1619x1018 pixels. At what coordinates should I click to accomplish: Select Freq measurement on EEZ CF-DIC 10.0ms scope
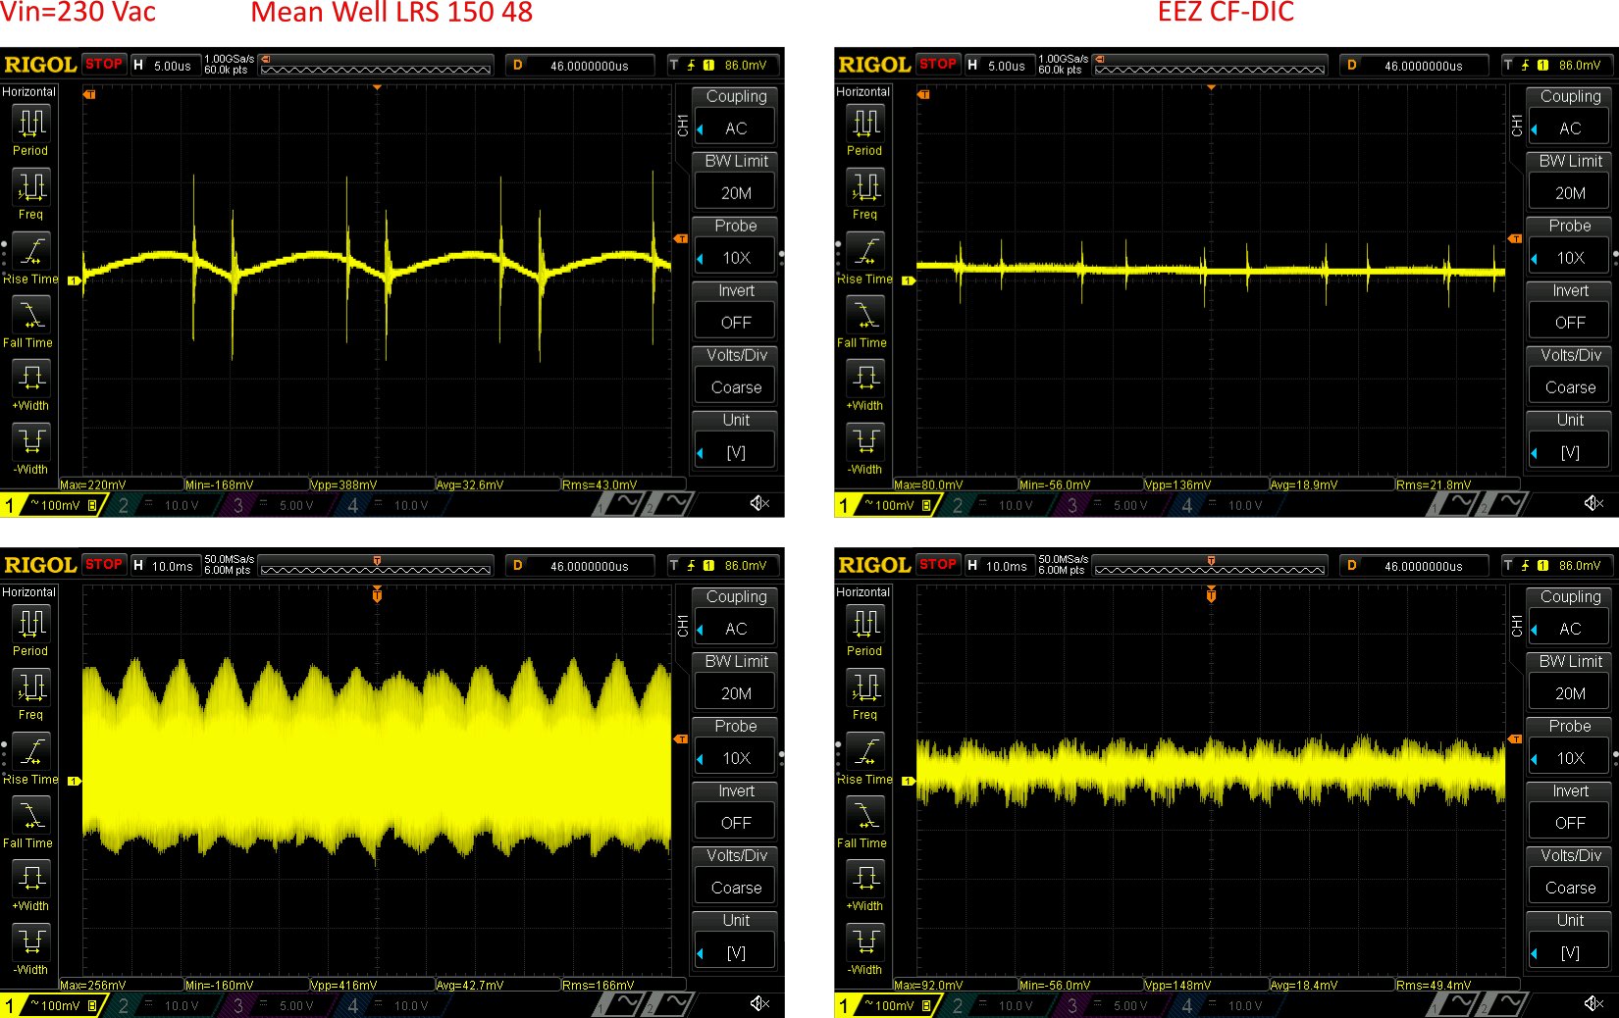pos(865,687)
